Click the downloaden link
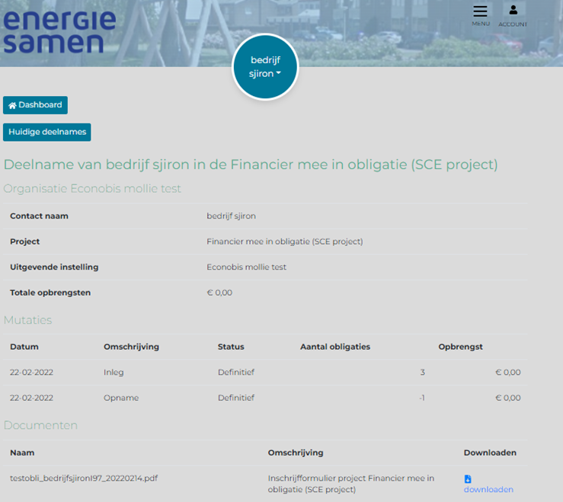The height and width of the screenshot is (502, 563). click(x=488, y=489)
